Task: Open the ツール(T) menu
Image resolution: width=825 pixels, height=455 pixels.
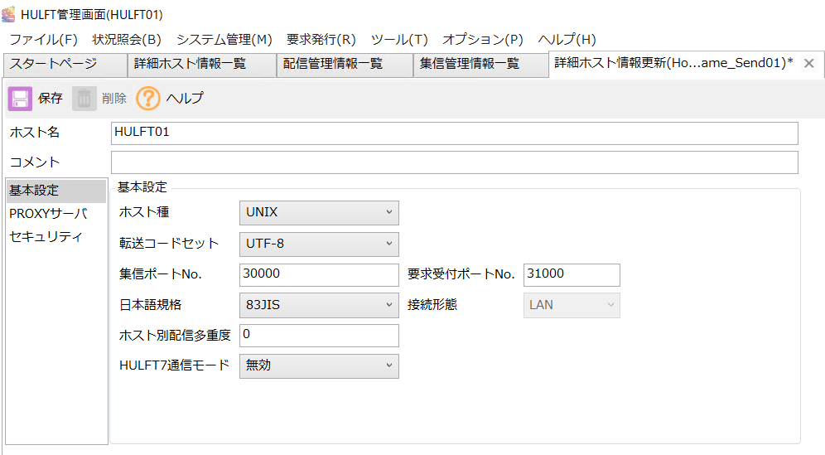Action: (399, 40)
